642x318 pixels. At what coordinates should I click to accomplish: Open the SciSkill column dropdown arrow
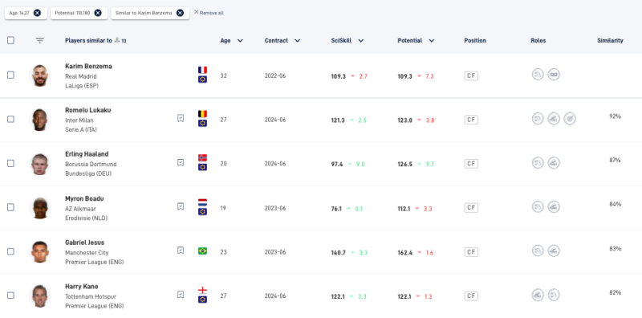click(360, 41)
